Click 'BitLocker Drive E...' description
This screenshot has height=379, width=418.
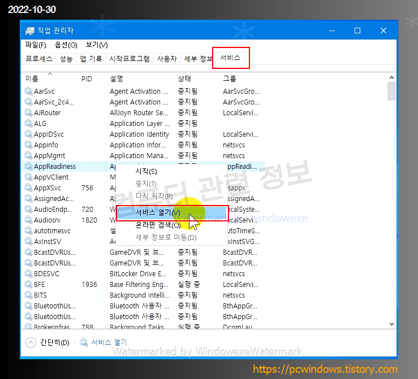tap(138, 273)
